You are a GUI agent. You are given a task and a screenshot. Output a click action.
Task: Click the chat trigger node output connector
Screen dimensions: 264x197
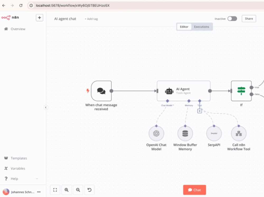tap(111, 91)
